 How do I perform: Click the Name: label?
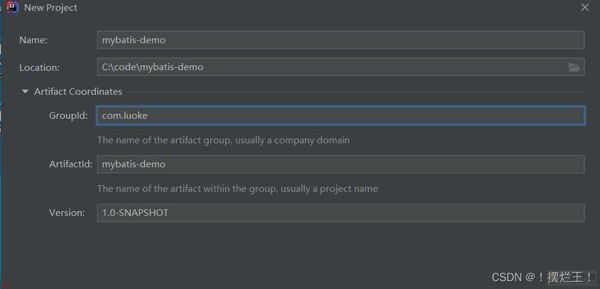coord(34,40)
